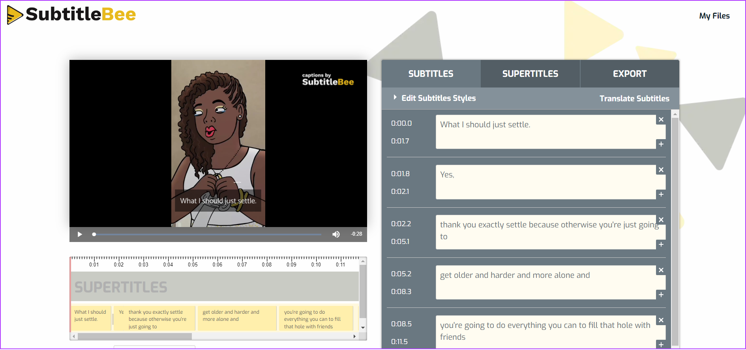Play the video
Viewport: 746px width, 350px height.
80,235
